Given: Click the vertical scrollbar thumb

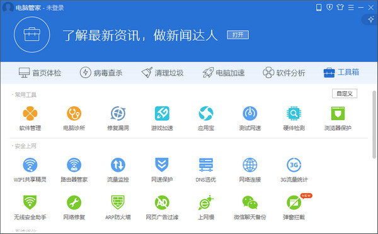Looking at the screenshot, I should (x=374, y=125).
